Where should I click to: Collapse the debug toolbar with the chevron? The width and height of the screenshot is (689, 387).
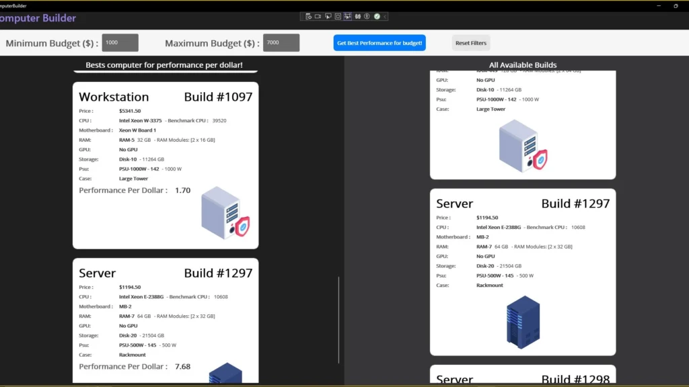click(x=386, y=16)
